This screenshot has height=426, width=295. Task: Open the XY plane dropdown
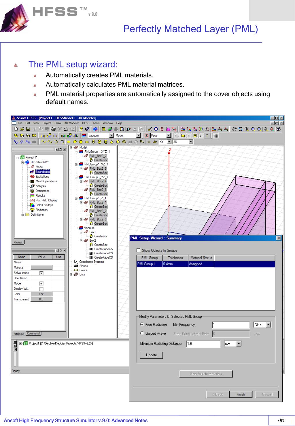(169, 142)
